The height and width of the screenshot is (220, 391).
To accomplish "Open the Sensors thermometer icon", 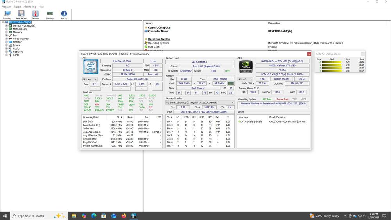I will [x=36, y=15].
